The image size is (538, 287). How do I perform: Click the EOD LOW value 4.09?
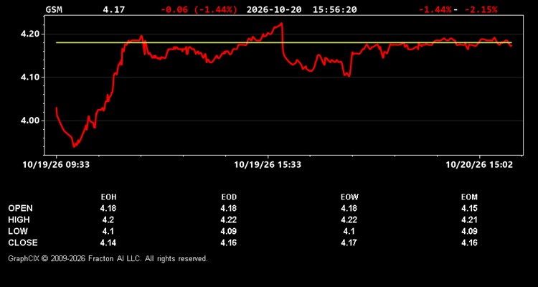point(229,231)
